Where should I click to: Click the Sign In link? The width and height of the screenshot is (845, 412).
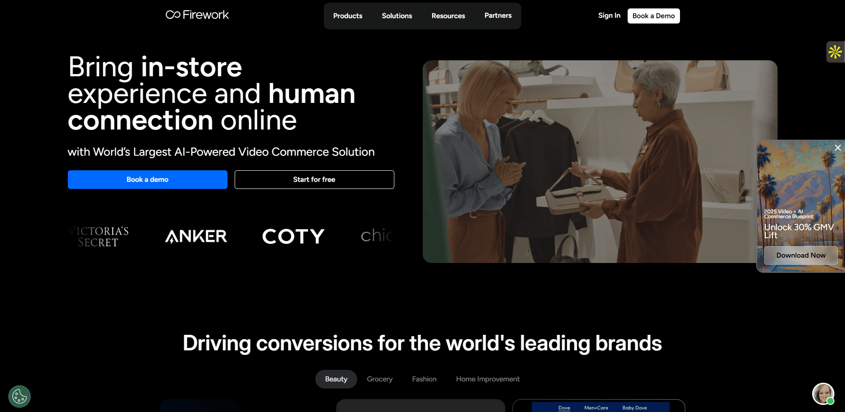(x=609, y=16)
